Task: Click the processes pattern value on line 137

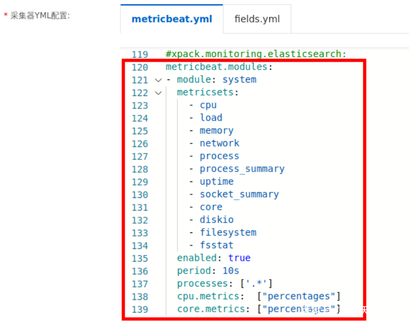Action: [256, 284]
